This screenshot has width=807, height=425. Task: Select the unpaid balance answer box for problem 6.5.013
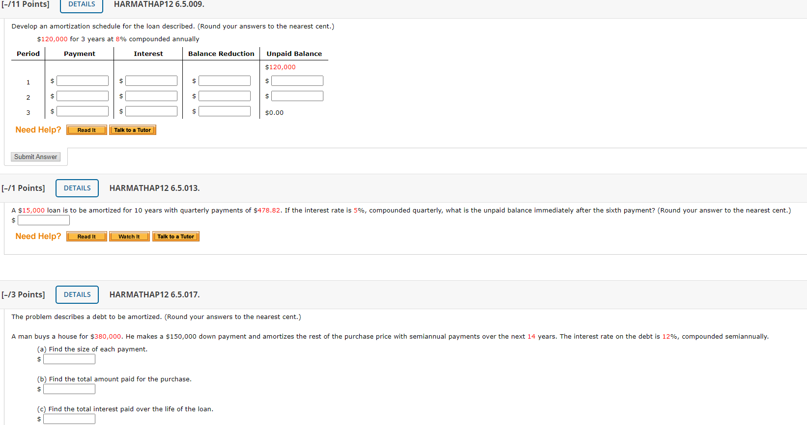point(43,220)
